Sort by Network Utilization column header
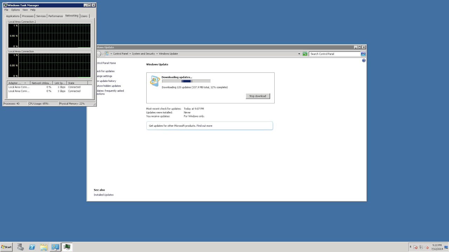Viewport: 449px width, 252px height. (x=41, y=83)
